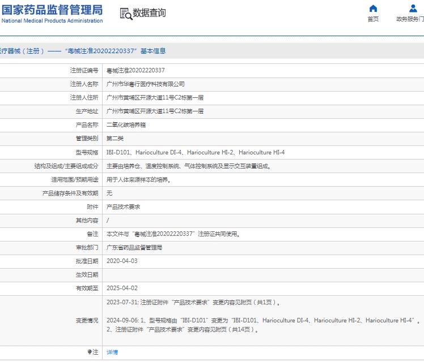Click the 有效期至 field label
Screen dimensions: 424x362
[x=87, y=288]
